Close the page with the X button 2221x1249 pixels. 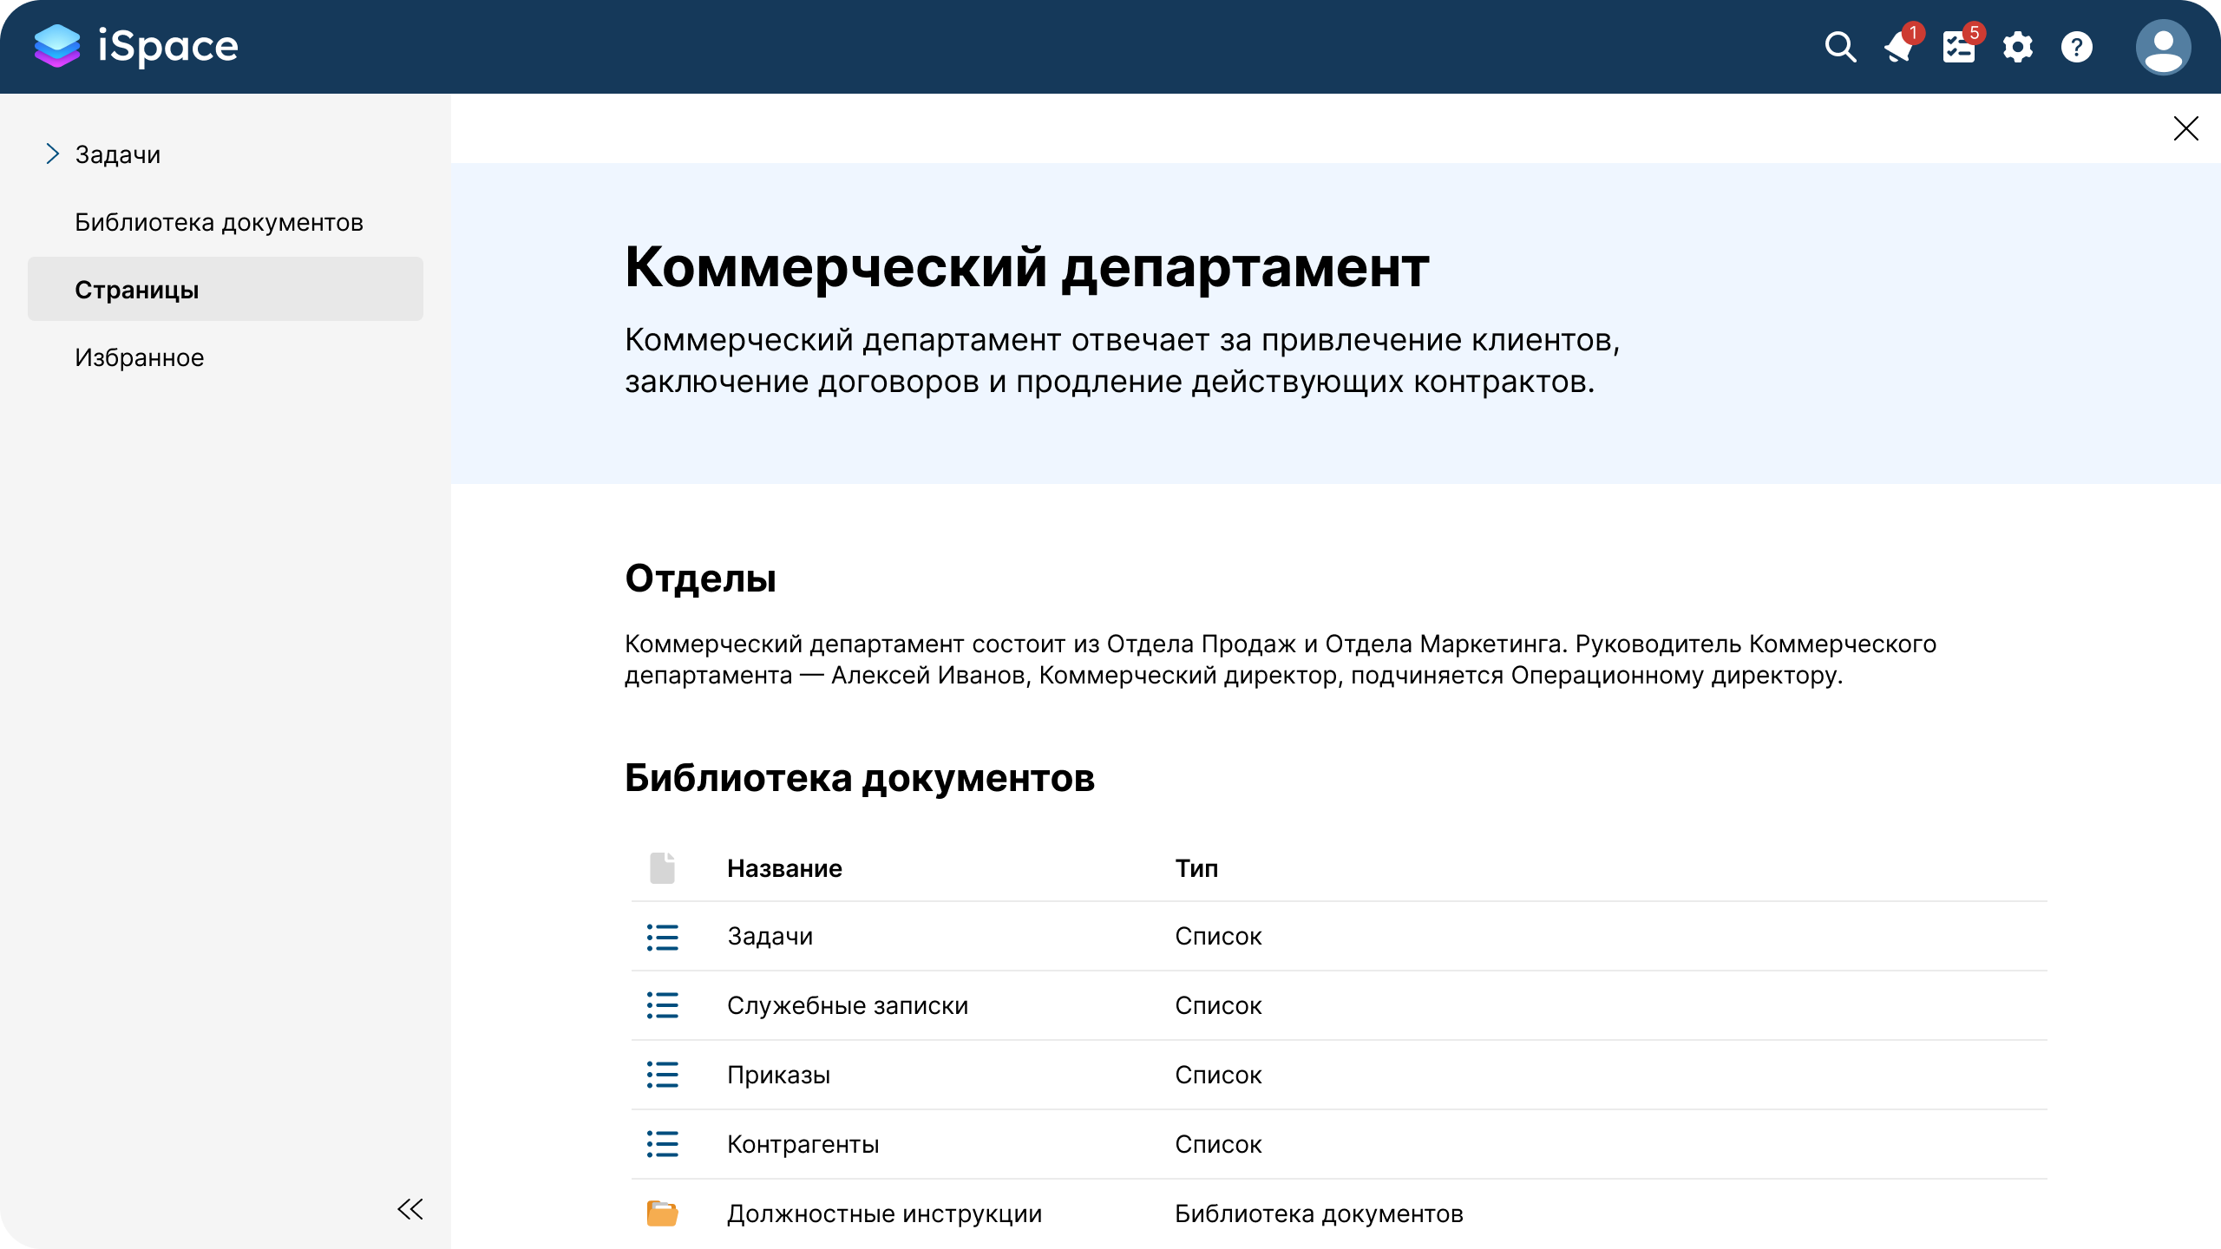[x=2187, y=128]
